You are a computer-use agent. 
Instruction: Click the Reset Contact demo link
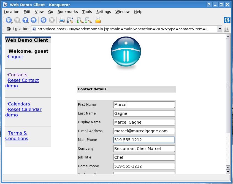click(23, 80)
